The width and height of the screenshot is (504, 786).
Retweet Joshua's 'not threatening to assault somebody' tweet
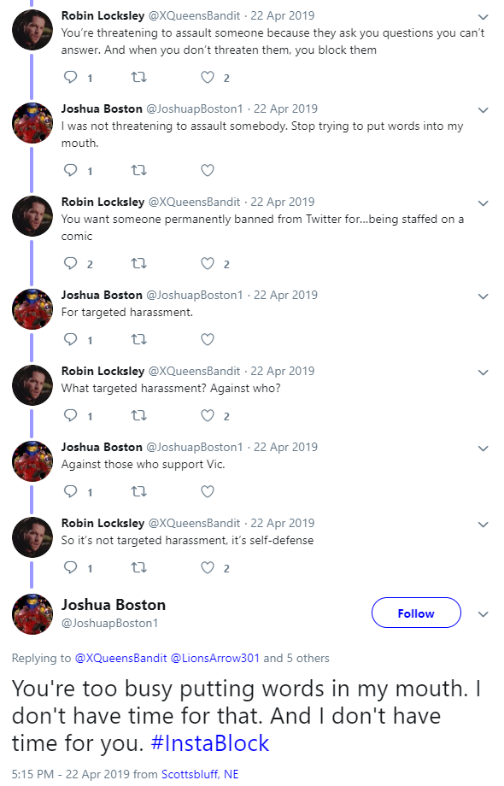point(138,170)
